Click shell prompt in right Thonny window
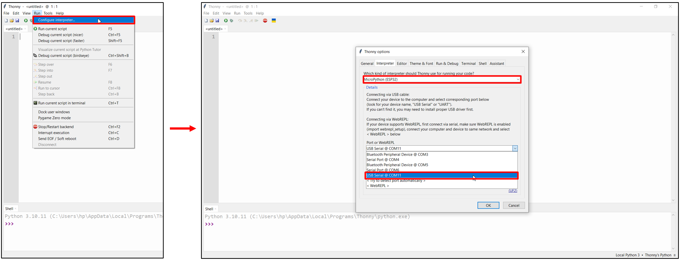This screenshot has width=681, height=261. (x=209, y=224)
